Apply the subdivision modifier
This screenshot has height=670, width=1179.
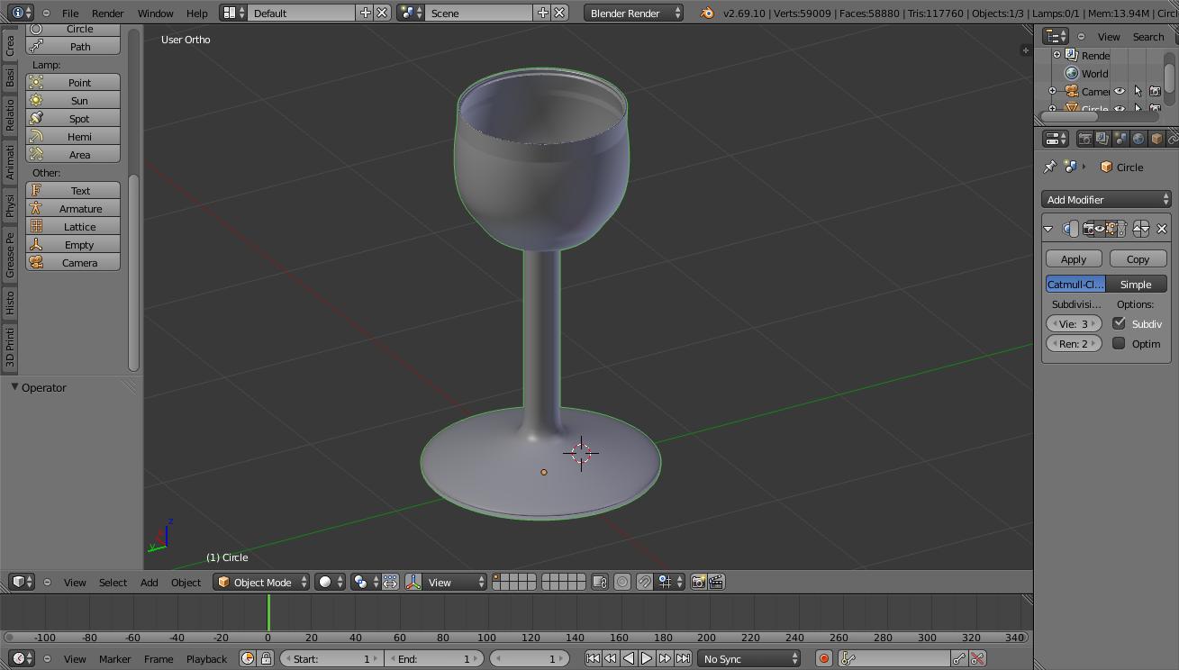[x=1074, y=259]
